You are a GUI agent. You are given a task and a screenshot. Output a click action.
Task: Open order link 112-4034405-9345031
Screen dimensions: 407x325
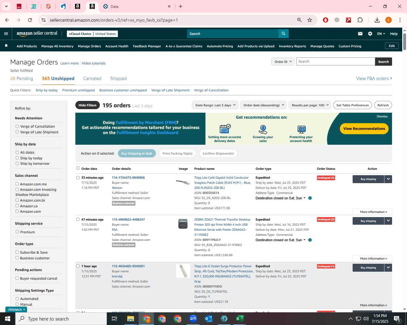click(128, 266)
